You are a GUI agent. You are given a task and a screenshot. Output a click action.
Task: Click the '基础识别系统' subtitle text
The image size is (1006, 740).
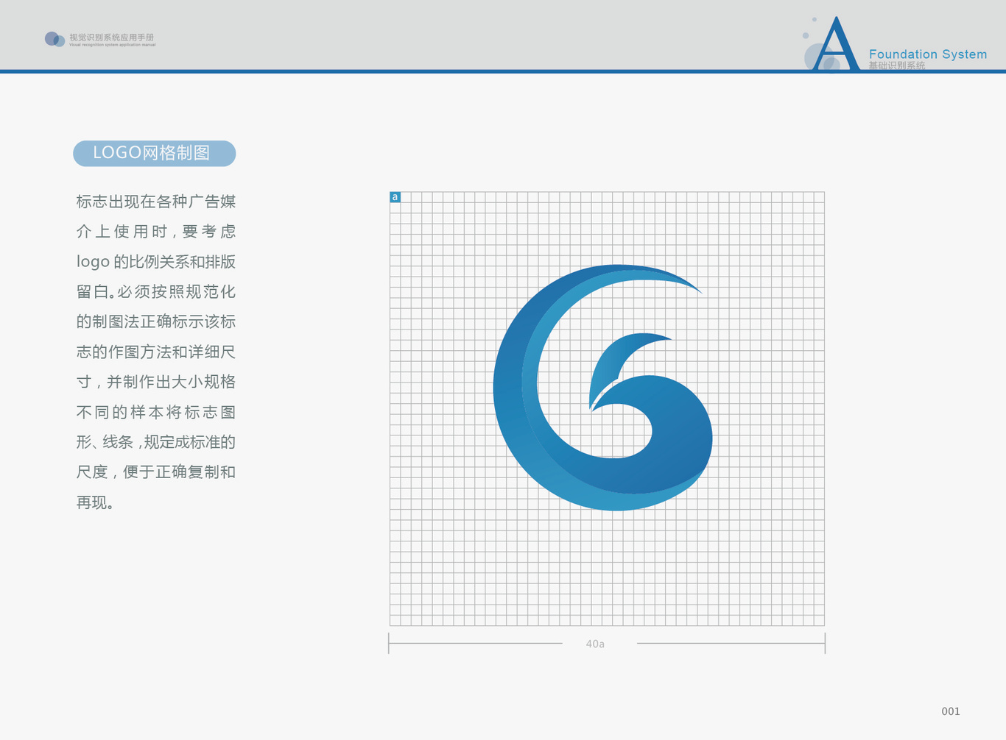(x=896, y=65)
